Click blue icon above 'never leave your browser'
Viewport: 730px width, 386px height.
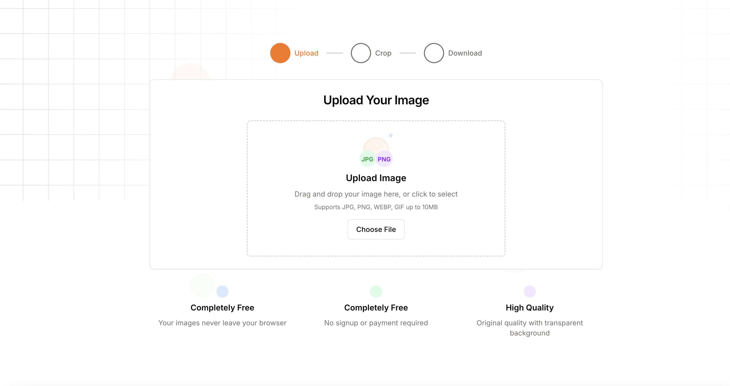(x=222, y=292)
